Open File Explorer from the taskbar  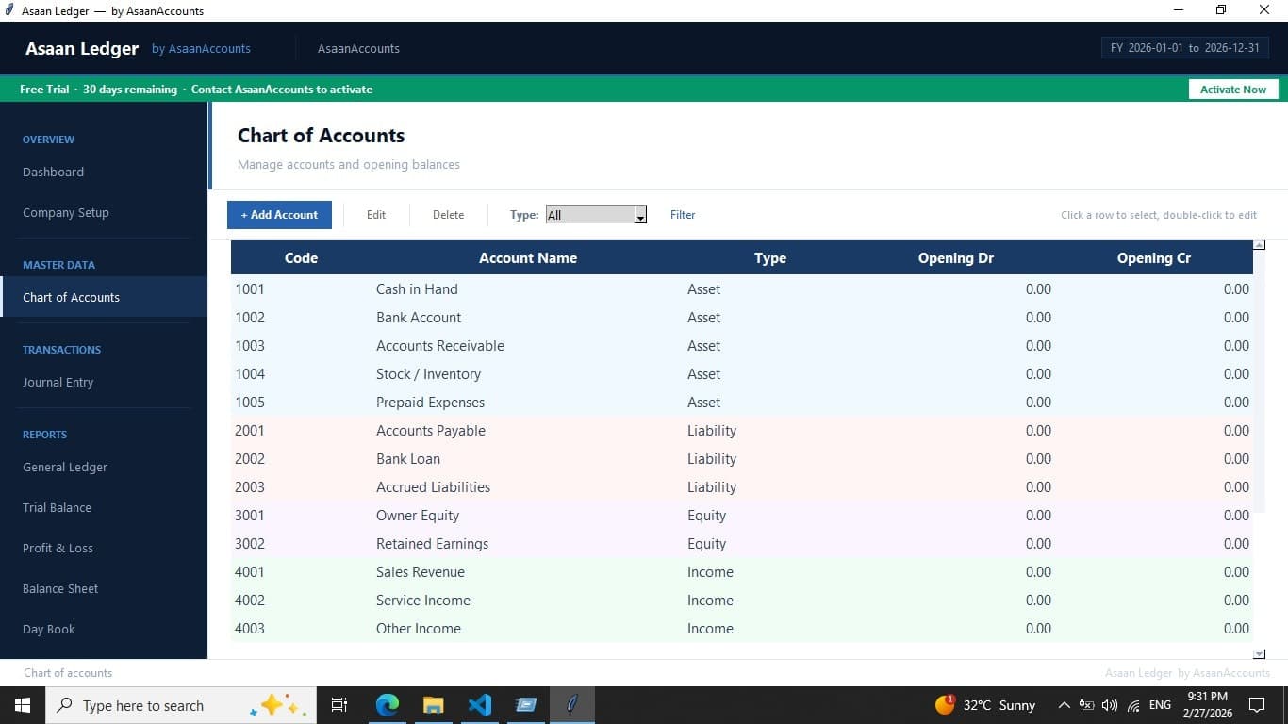pos(433,704)
